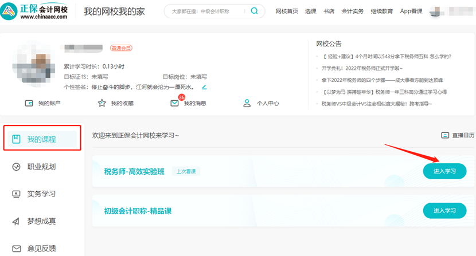
Task: Click the red 36 message badge
Action: [x=182, y=97]
